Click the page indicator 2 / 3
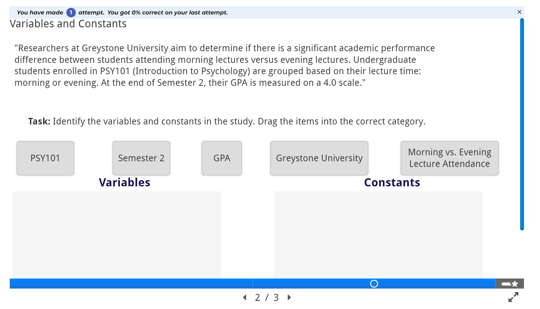The image size is (540, 309). coord(267,297)
